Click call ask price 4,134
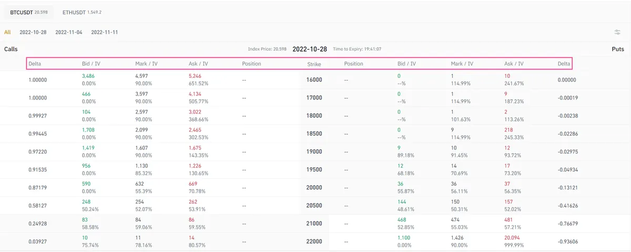 click(195, 94)
